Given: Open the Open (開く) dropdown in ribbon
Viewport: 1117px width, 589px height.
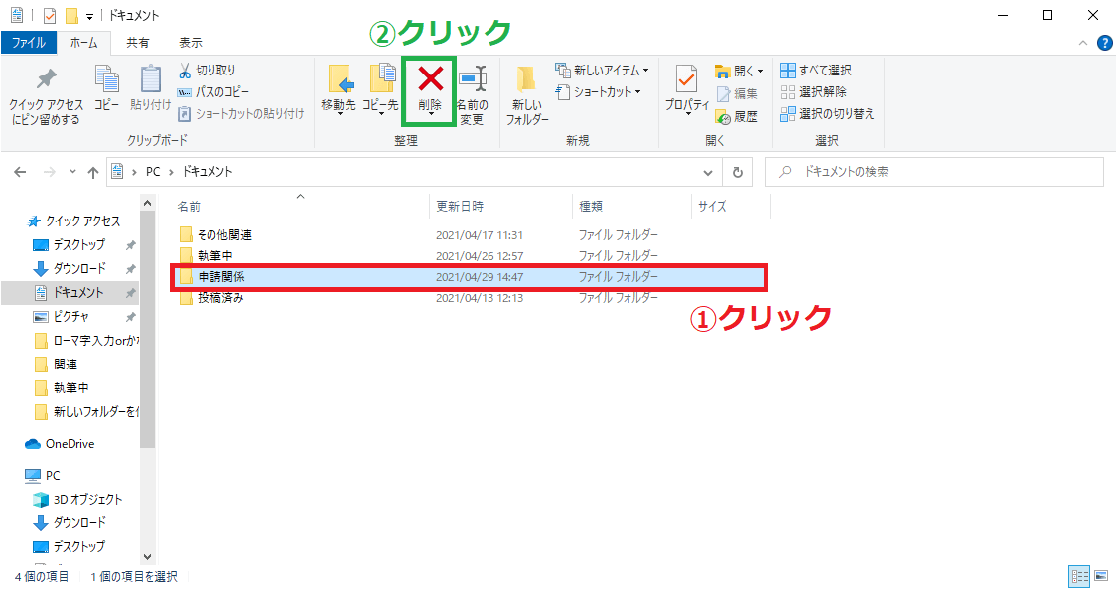Looking at the screenshot, I should pos(739,71).
